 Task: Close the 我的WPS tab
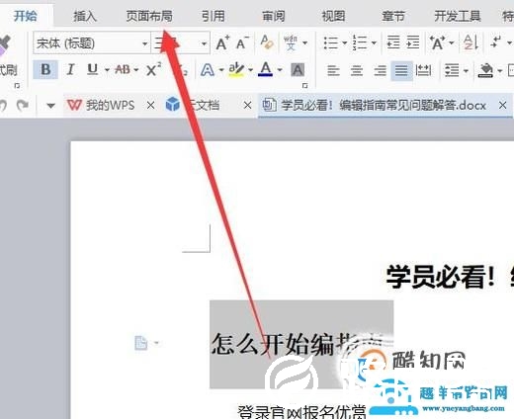[150, 106]
